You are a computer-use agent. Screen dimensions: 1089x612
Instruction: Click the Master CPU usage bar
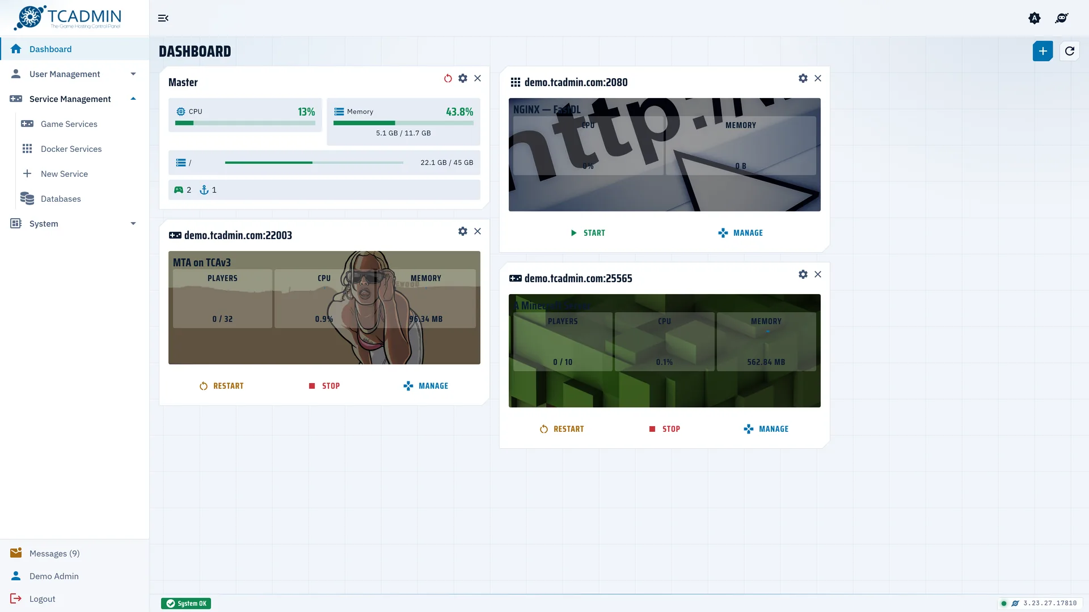245,123
